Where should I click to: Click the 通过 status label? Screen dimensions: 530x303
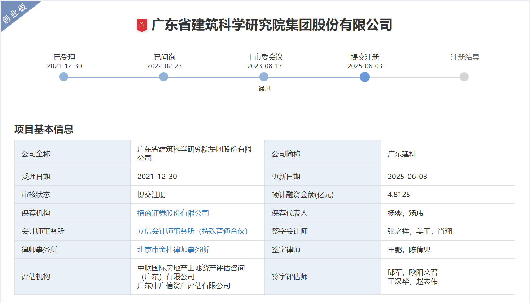[x=264, y=89]
